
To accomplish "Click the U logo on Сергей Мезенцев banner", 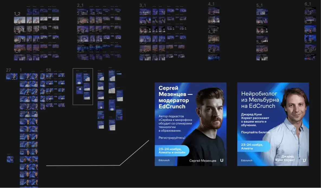I will 222,160.
